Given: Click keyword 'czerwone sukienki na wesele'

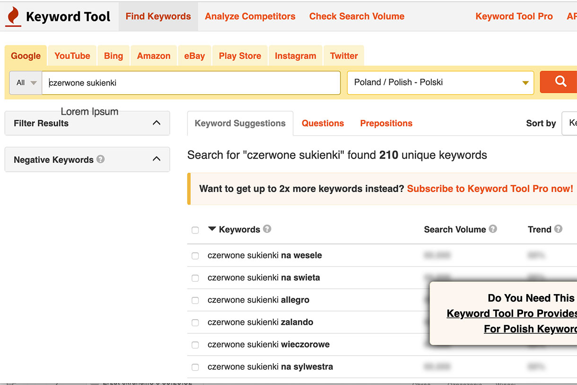Looking at the screenshot, I should coord(264,255).
